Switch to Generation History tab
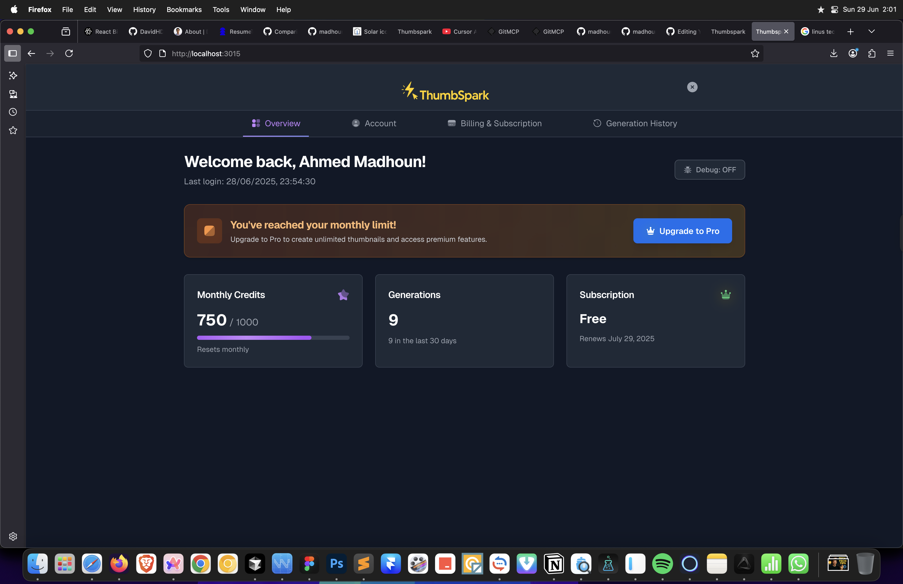903x584 pixels. pos(635,123)
